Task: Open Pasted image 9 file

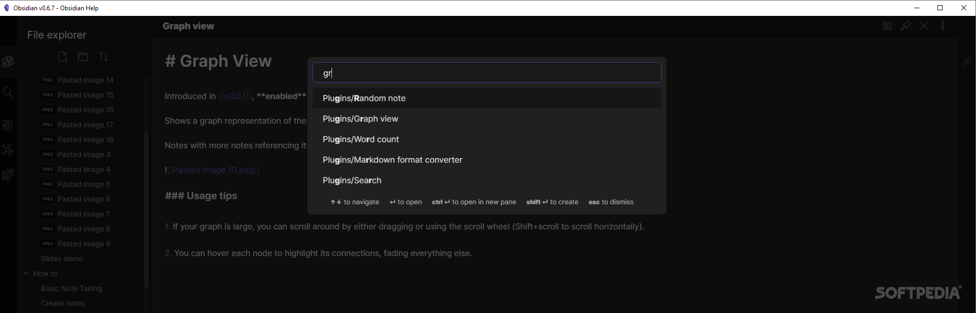Action: pyautogui.click(x=84, y=244)
